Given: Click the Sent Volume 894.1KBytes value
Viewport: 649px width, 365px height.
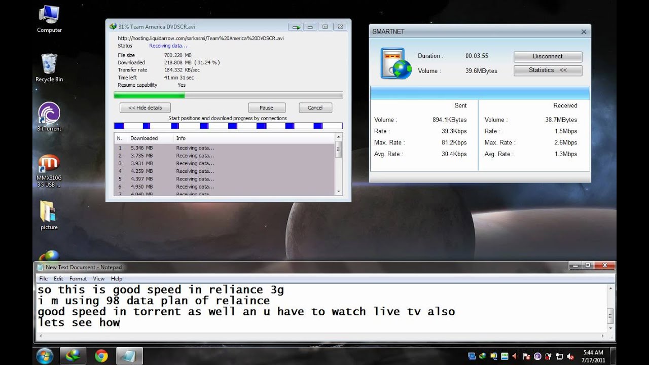Looking at the screenshot, I should tap(449, 120).
